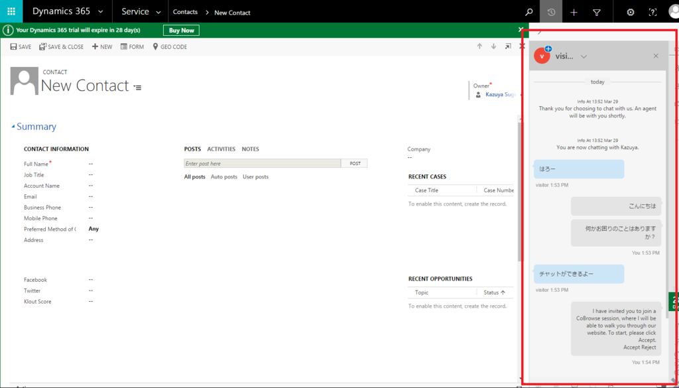The height and width of the screenshot is (388, 679).
Task: Open the form selector next to New Contact
Action: point(137,88)
